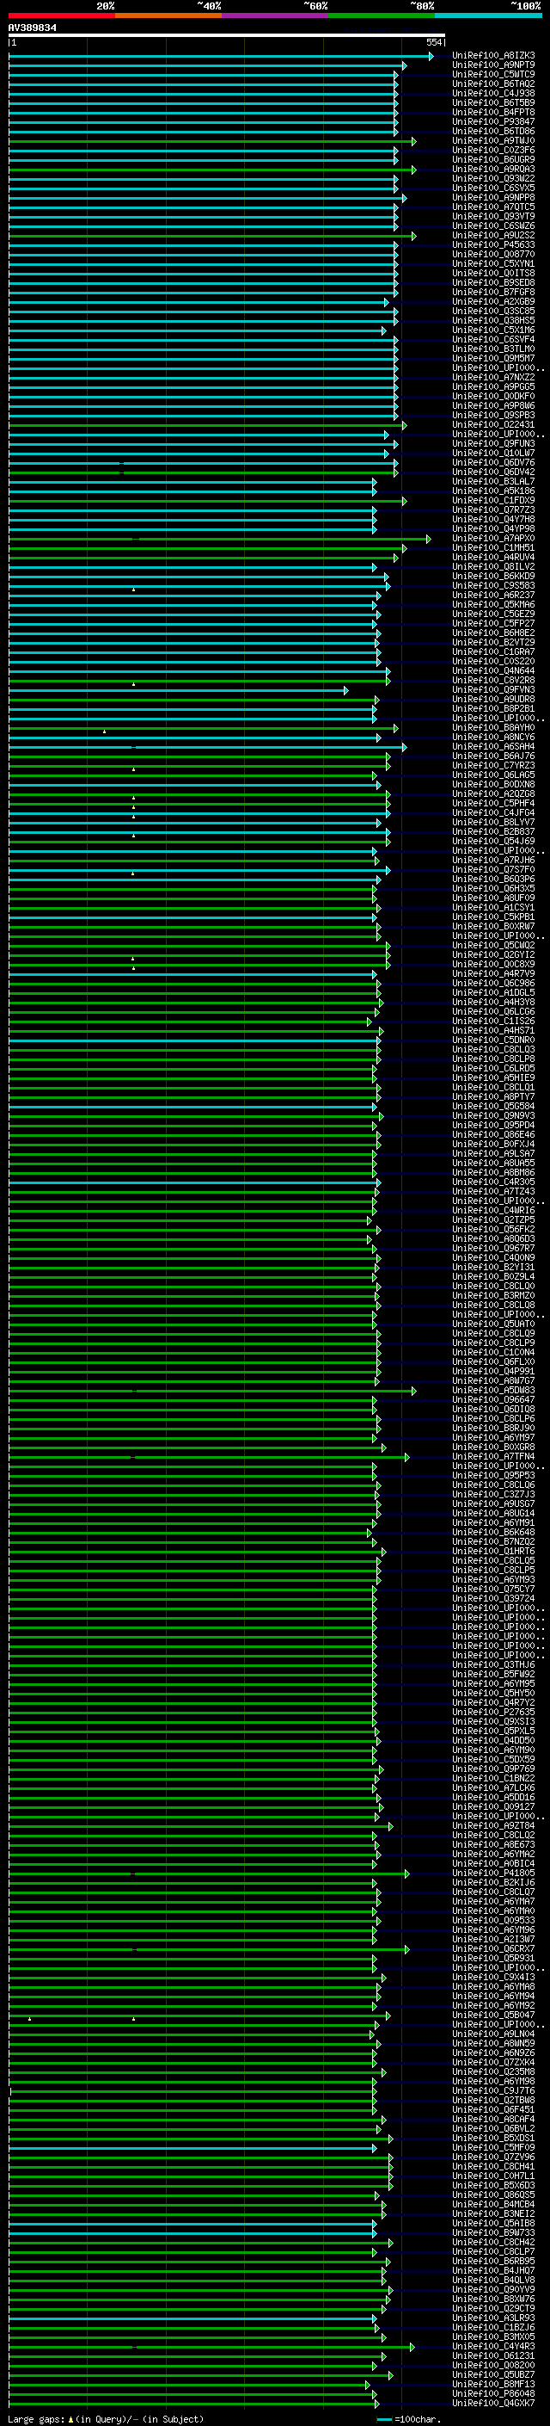Select hit label UniRef100_Q08770
This screenshot has height=2426, width=550.
pyautogui.click(x=493, y=254)
